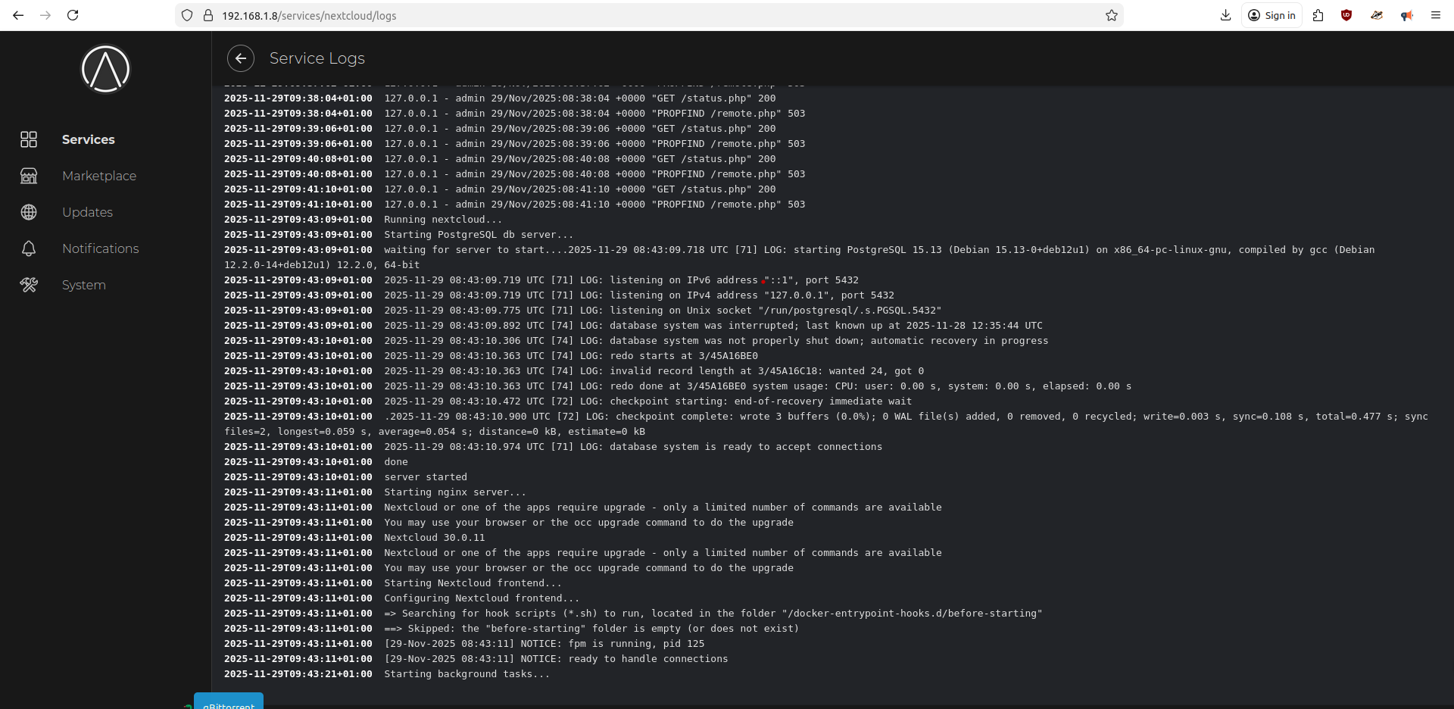Viewport: 1454px width, 709px height.
Task: Open the Updates section label
Action: 87,212
